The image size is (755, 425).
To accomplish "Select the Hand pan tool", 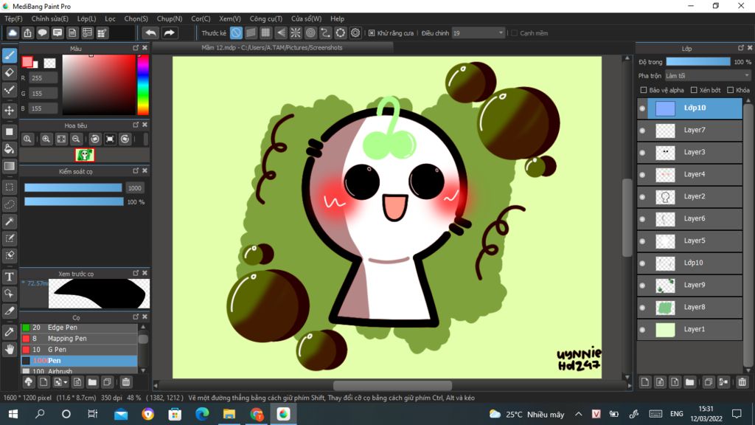I will point(9,349).
